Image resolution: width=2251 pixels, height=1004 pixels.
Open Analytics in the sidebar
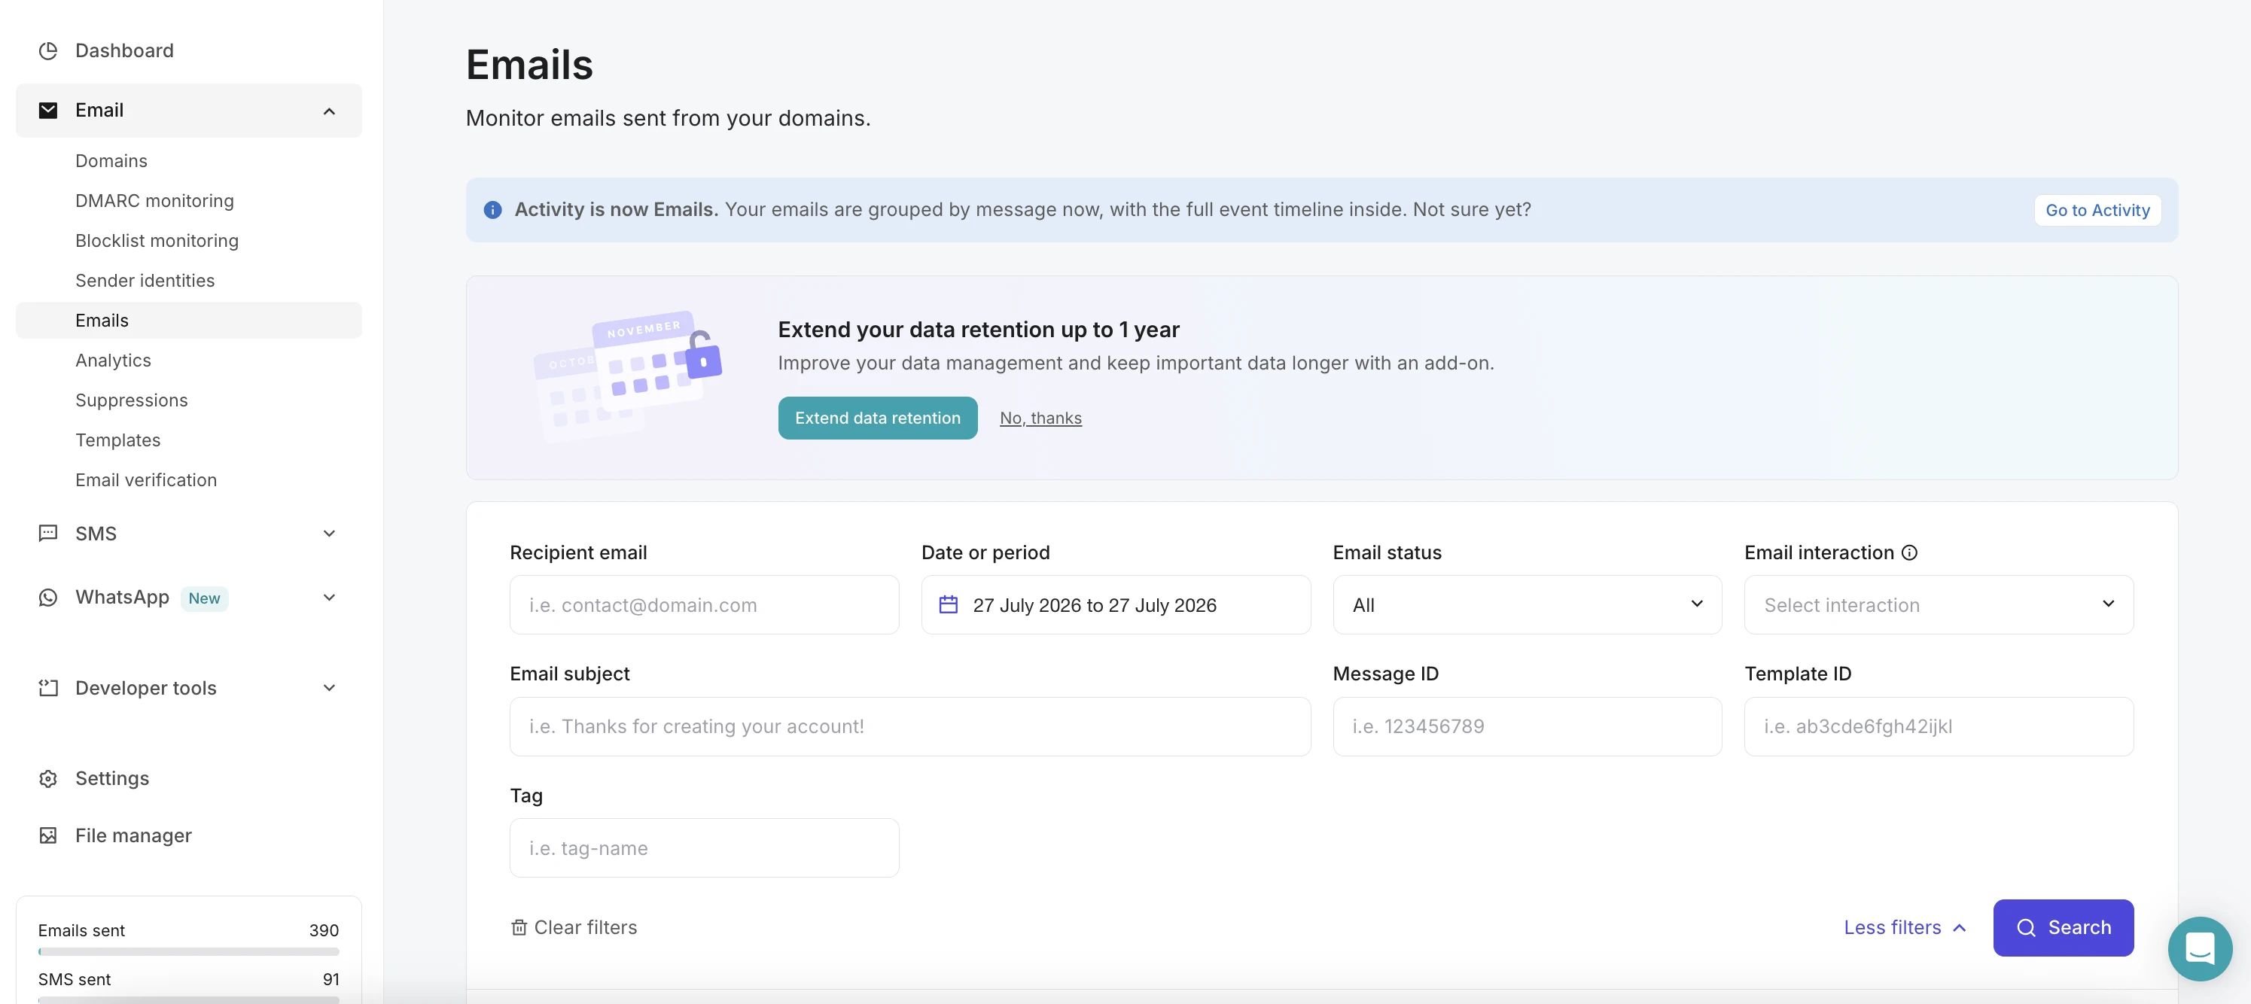[x=113, y=360]
